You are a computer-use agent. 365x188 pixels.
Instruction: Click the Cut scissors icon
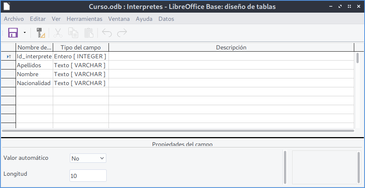click(x=58, y=33)
